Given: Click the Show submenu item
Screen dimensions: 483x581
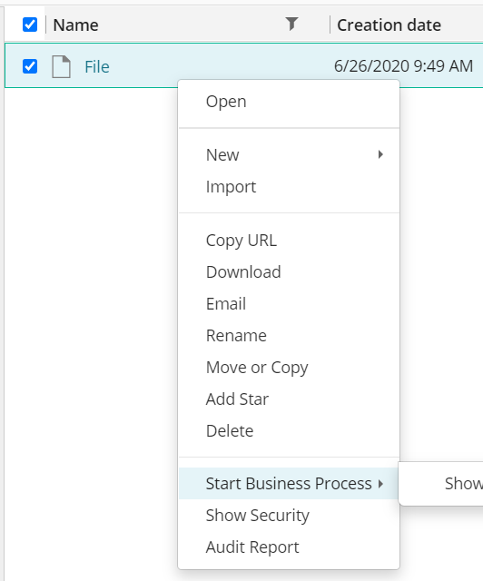Looking at the screenshot, I should pyautogui.click(x=463, y=484).
